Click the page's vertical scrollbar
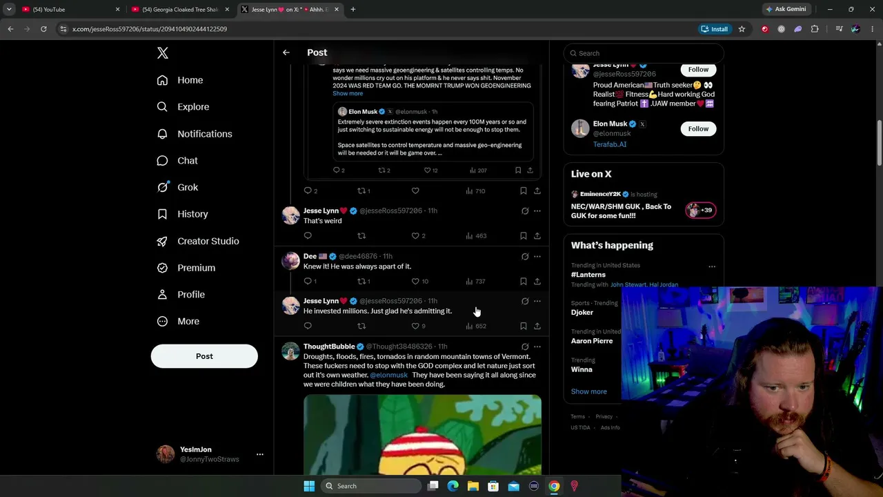883x497 pixels. (x=880, y=144)
